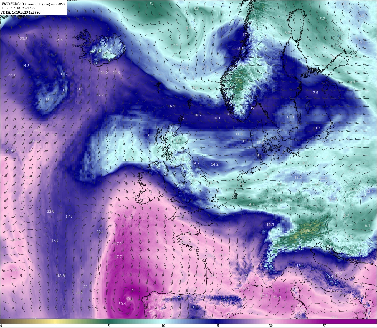Viewport: 377px width, 328px height.
Task: Click the 23.6 value label on the map
Action: coord(59,40)
